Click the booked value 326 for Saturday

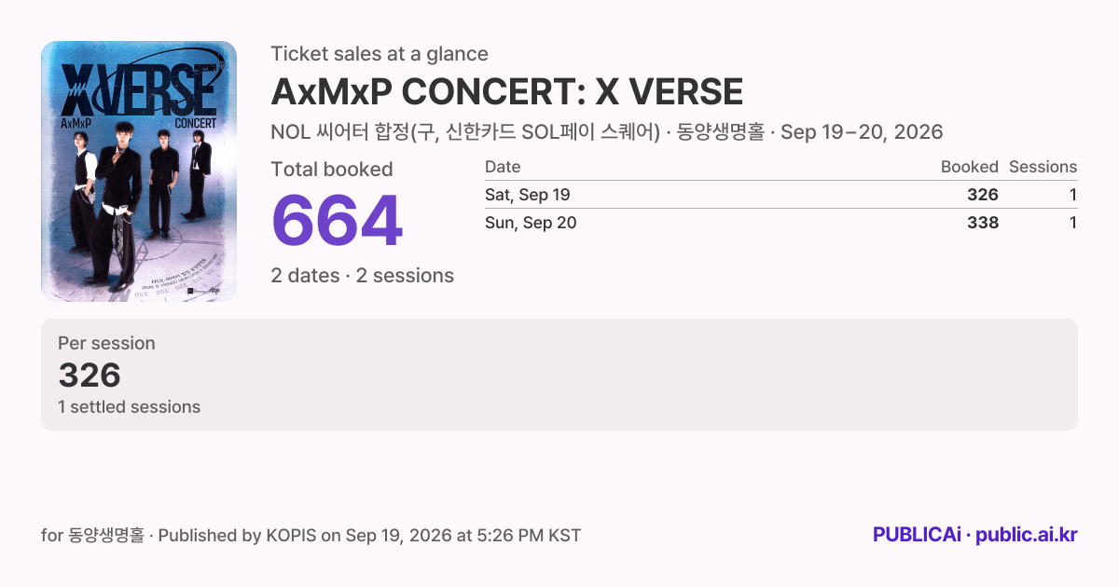pyautogui.click(x=983, y=195)
